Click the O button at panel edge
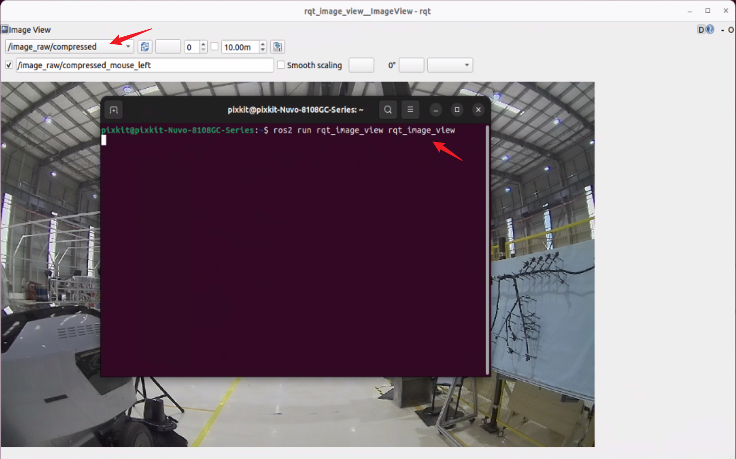Screen dimensions: 736x459 click(x=731, y=30)
